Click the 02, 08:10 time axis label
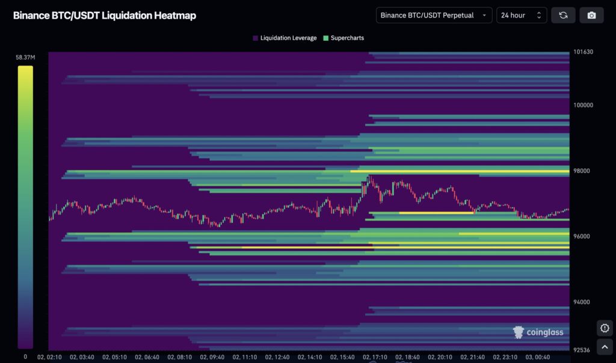Image resolution: width=616 pixels, height=363 pixels. point(179,357)
